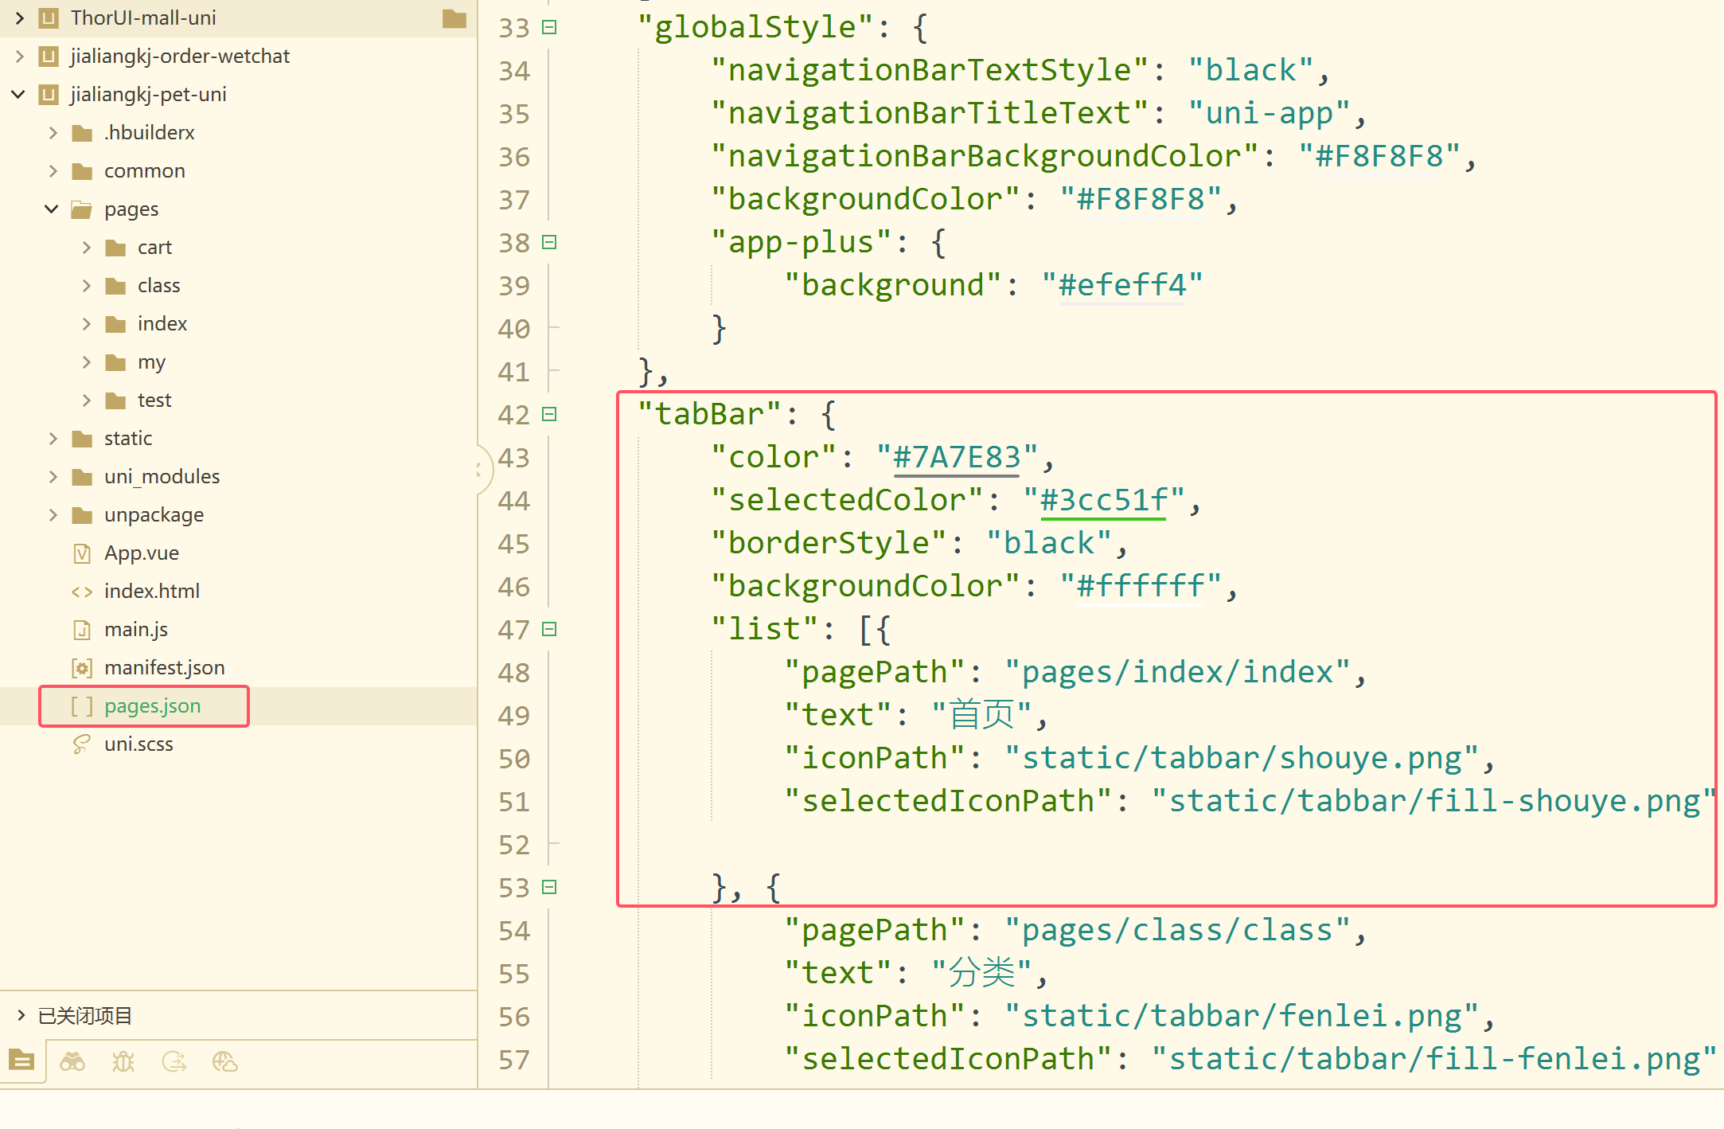Click the App.vue file icon
The width and height of the screenshot is (1724, 1129).
click(82, 553)
